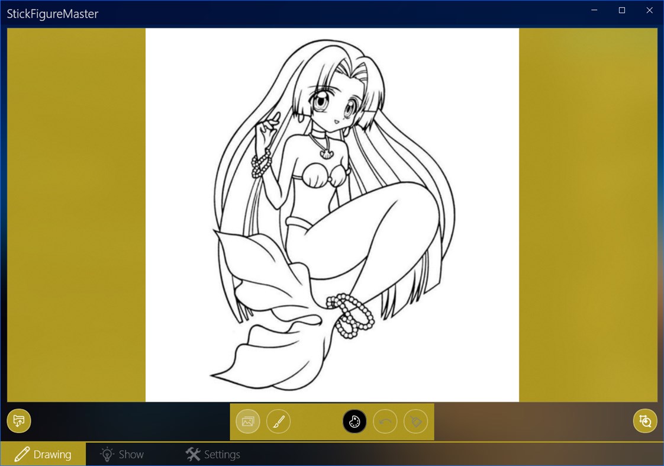Switch to the Show tab

123,454
